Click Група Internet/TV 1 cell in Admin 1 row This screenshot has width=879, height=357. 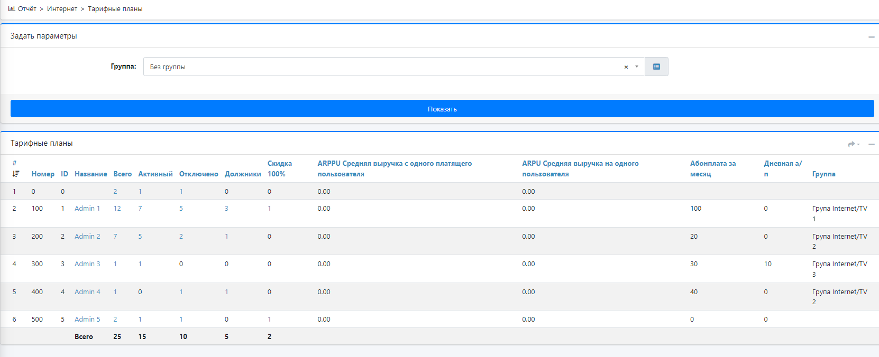(x=840, y=214)
